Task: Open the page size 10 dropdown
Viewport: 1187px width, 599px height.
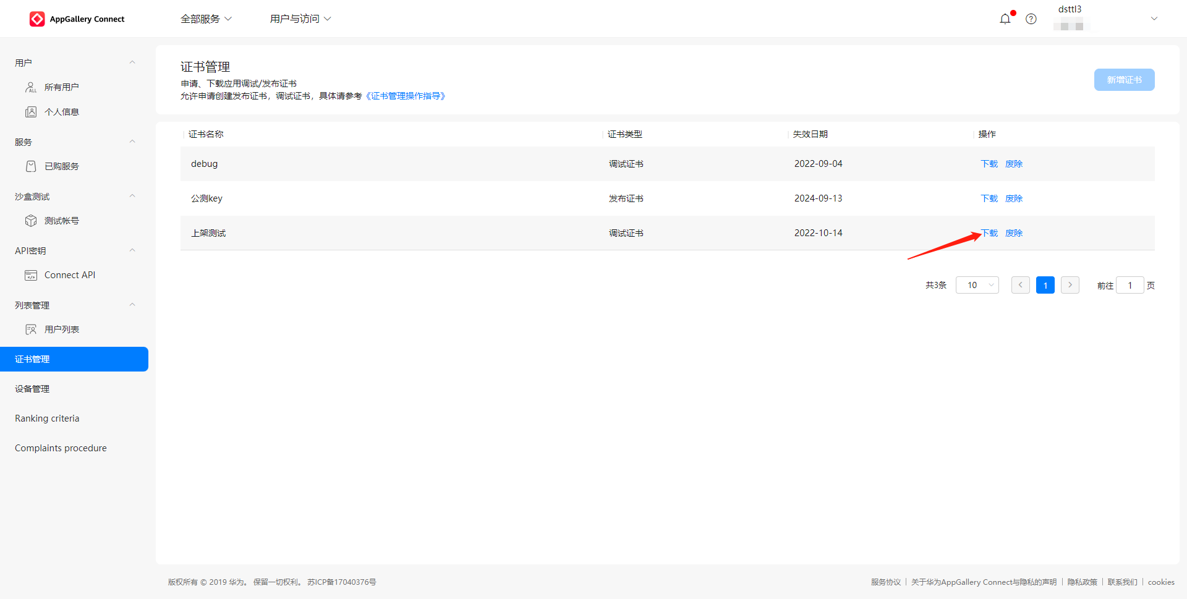Action: coord(977,285)
